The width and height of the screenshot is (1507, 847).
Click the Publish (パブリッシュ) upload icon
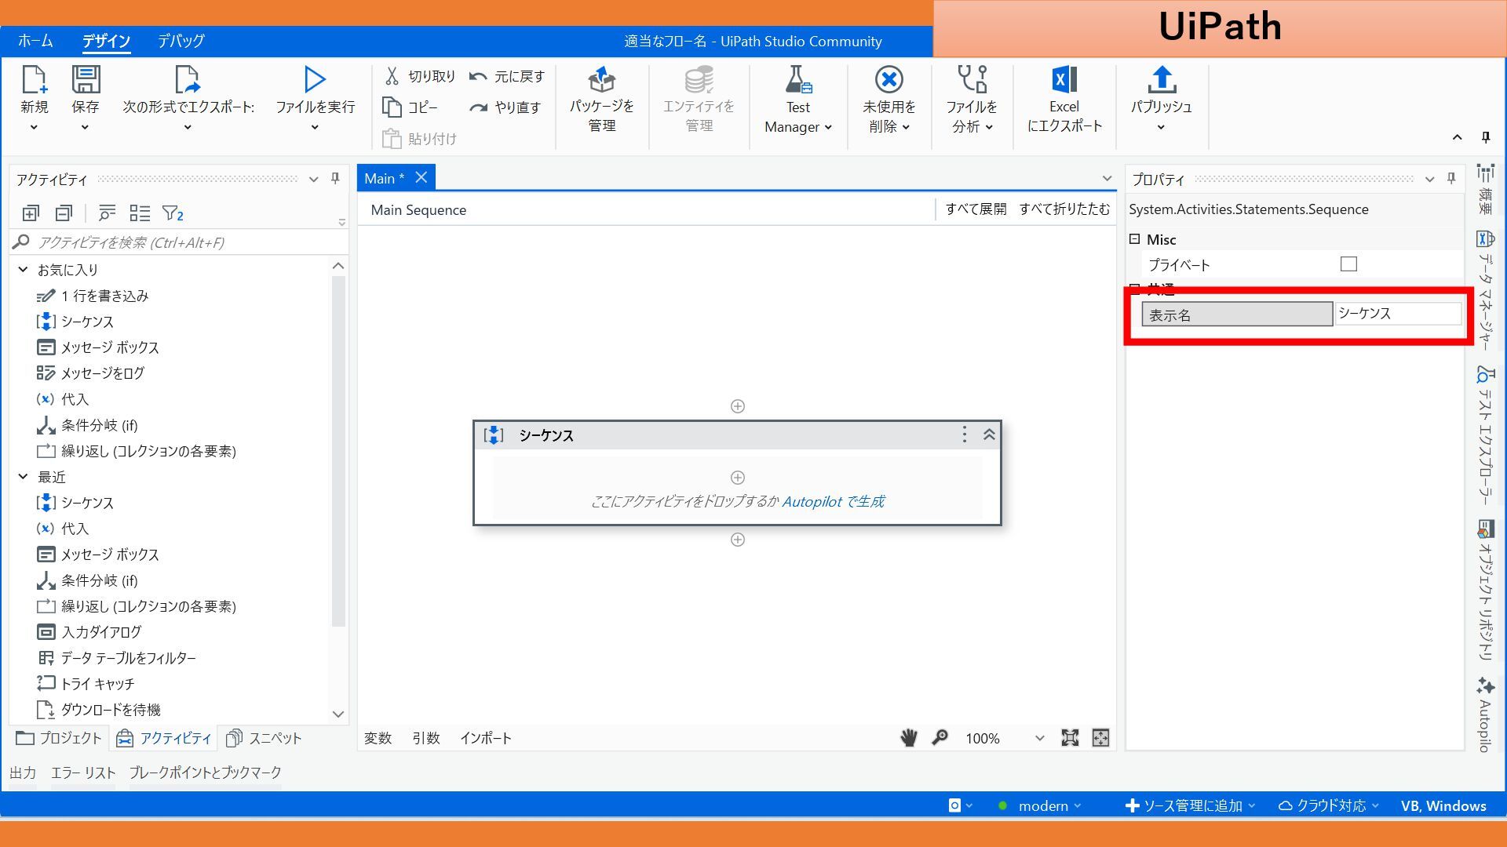(1161, 80)
